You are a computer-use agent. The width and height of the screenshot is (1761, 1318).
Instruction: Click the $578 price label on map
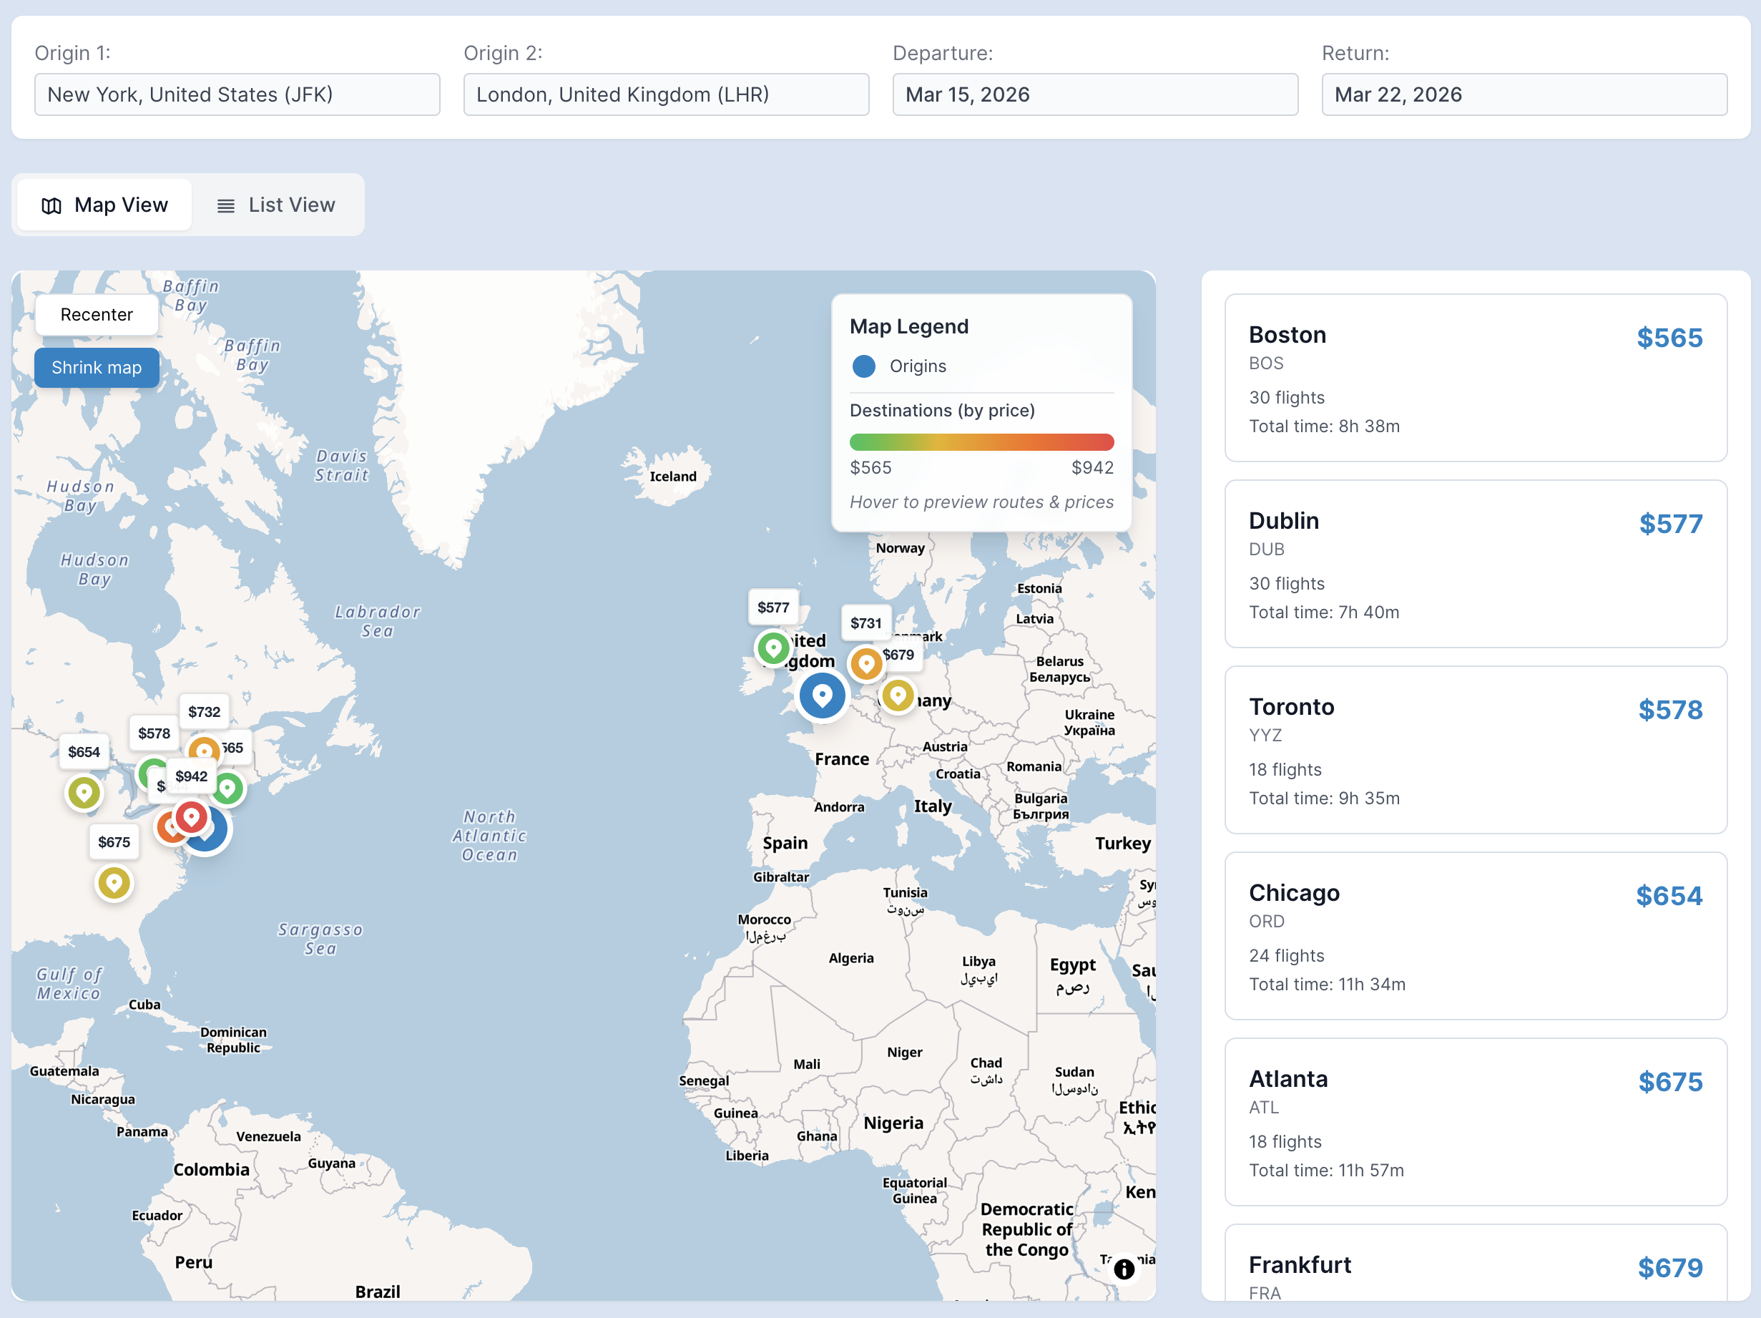(x=154, y=733)
